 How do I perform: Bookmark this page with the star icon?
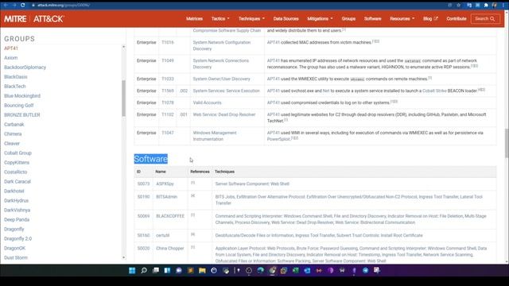458,6
